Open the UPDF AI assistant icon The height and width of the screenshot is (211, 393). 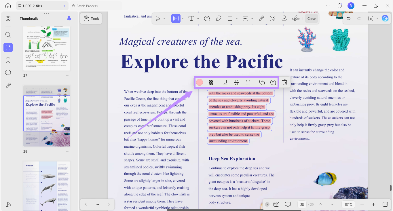click(x=385, y=18)
